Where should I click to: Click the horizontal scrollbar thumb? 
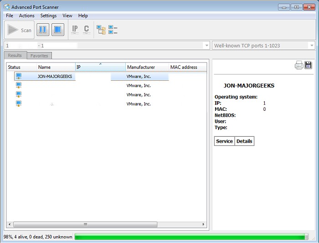[x=85, y=224]
